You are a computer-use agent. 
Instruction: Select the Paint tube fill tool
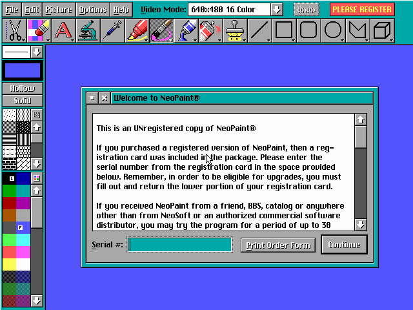186,30
